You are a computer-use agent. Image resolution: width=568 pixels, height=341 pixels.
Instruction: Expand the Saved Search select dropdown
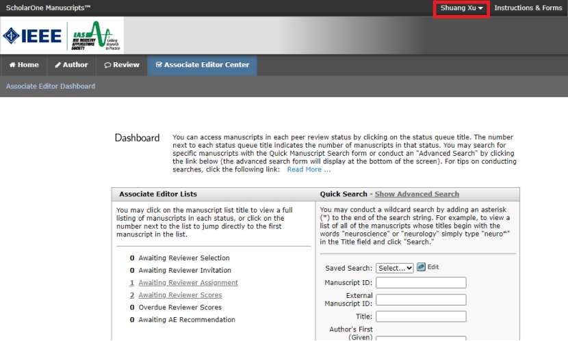point(395,268)
